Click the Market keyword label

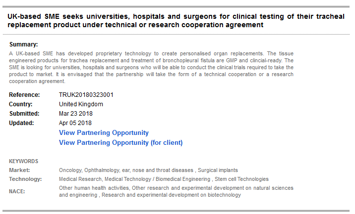19,170
